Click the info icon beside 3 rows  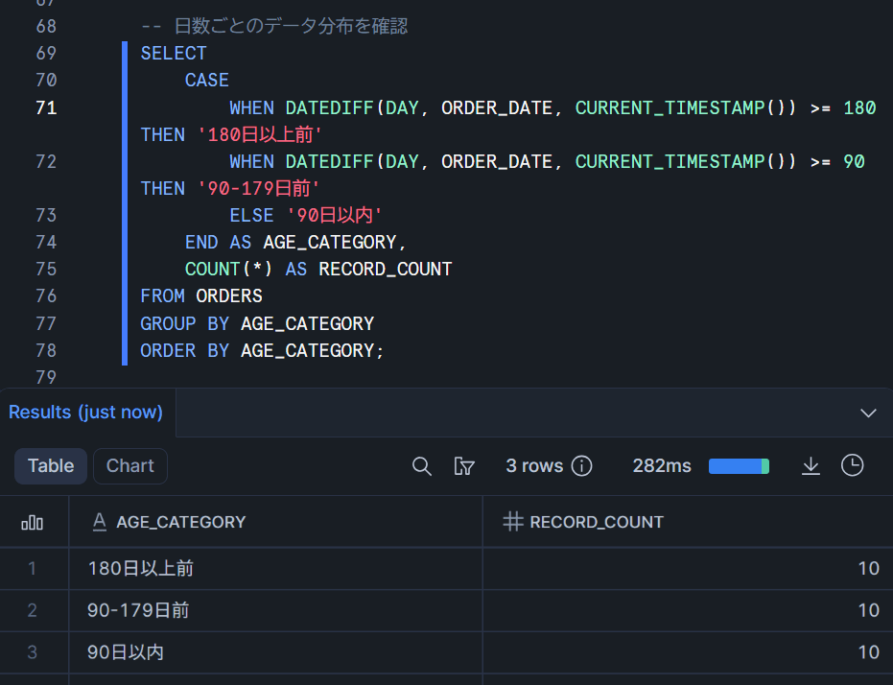(581, 466)
